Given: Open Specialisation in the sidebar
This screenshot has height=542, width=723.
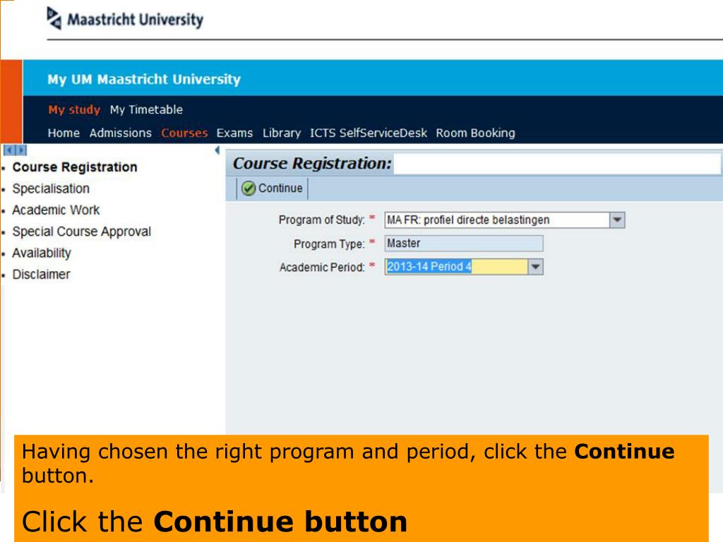Looking at the screenshot, I should tap(51, 188).
